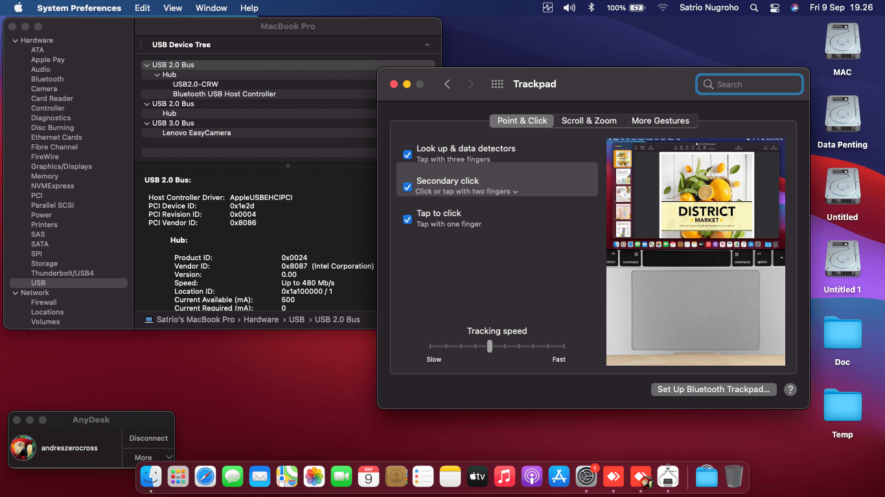Open Bluetooth menu bar status icon
The height and width of the screenshot is (497, 885).
pos(591,8)
